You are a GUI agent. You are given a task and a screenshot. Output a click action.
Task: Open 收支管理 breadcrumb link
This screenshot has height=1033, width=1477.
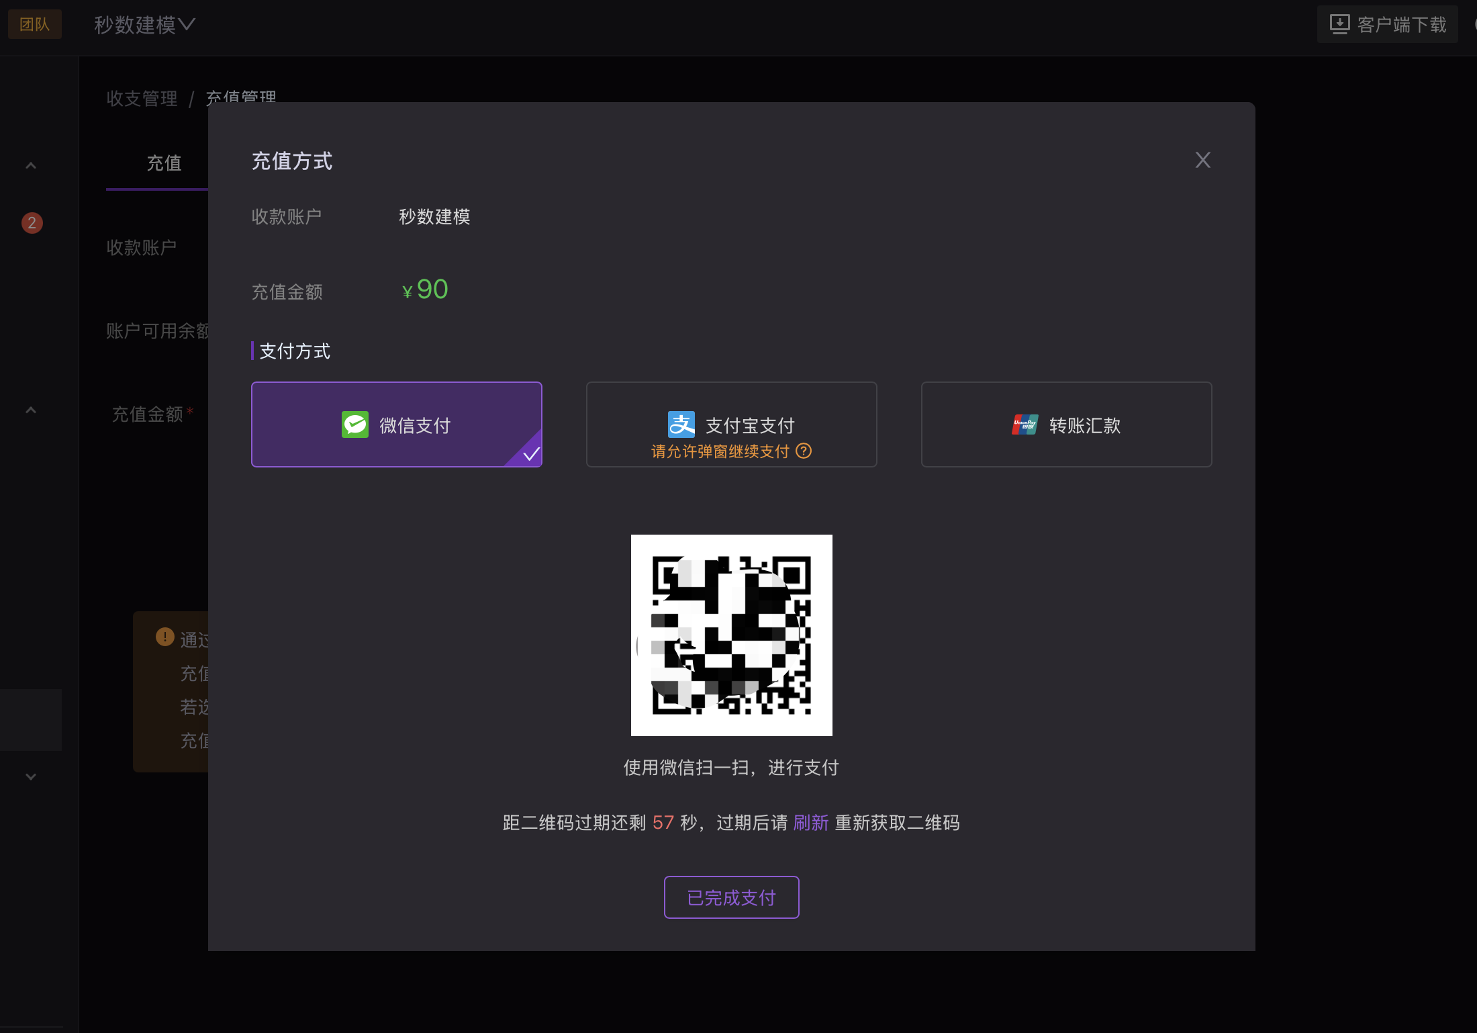click(142, 99)
